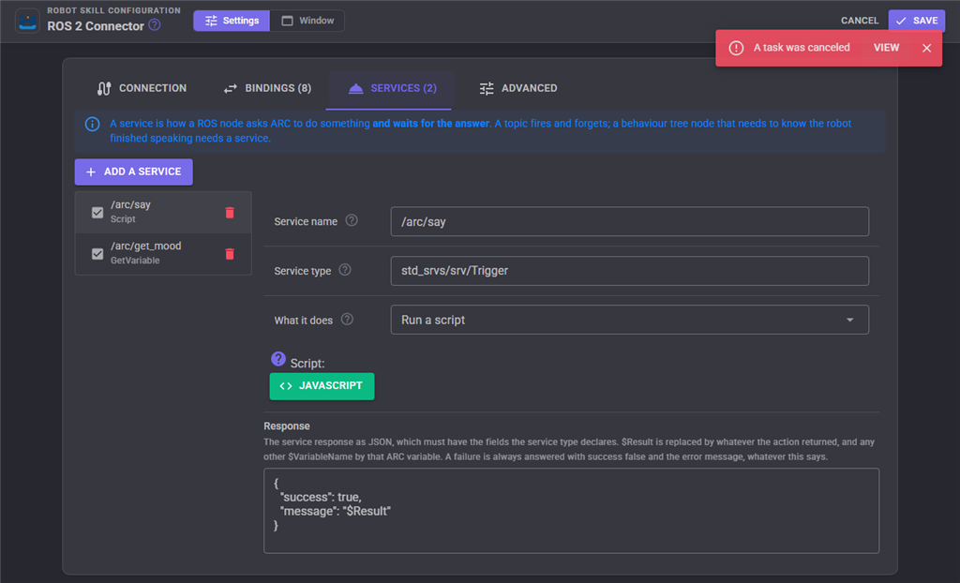Switch to the Settings view
The height and width of the screenshot is (583, 960).
232,21
